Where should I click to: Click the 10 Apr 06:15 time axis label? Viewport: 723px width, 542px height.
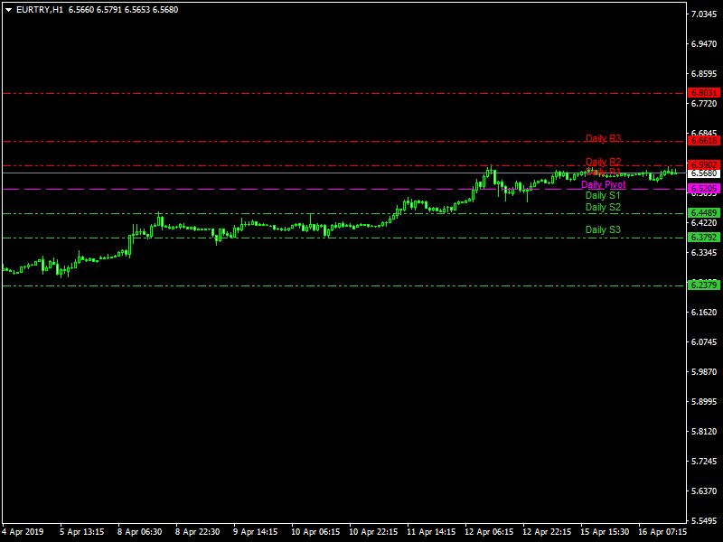pos(315,532)
